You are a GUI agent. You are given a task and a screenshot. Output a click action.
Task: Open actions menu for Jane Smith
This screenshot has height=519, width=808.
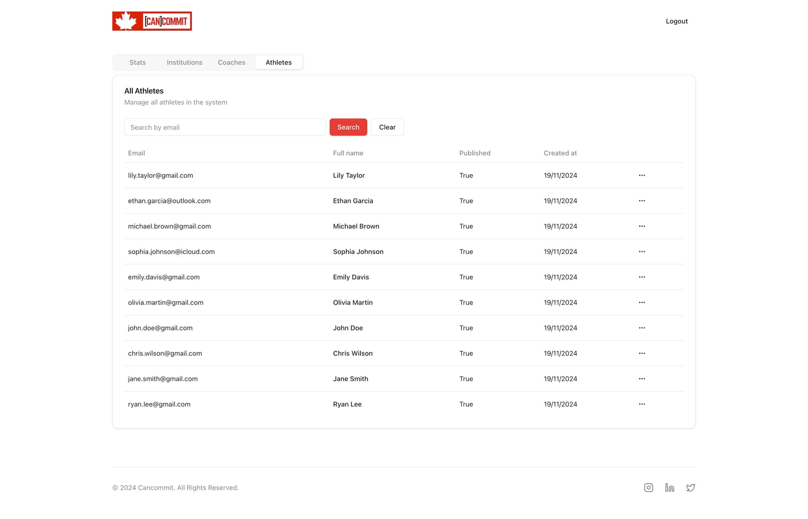[x=642, y=379]
